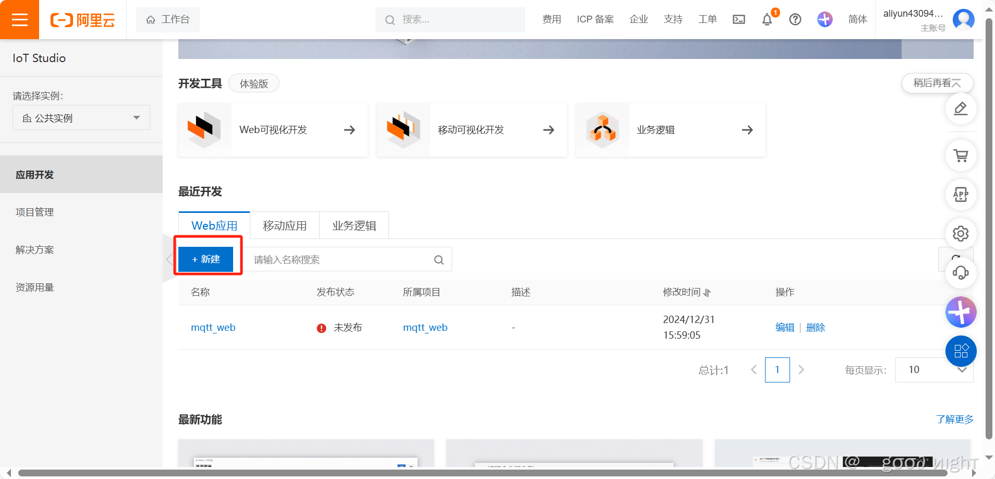Click the purple AI assistant icon in header
Image resolution: width=995 pixels, height=479 pixels.
[x=824, y=19]
